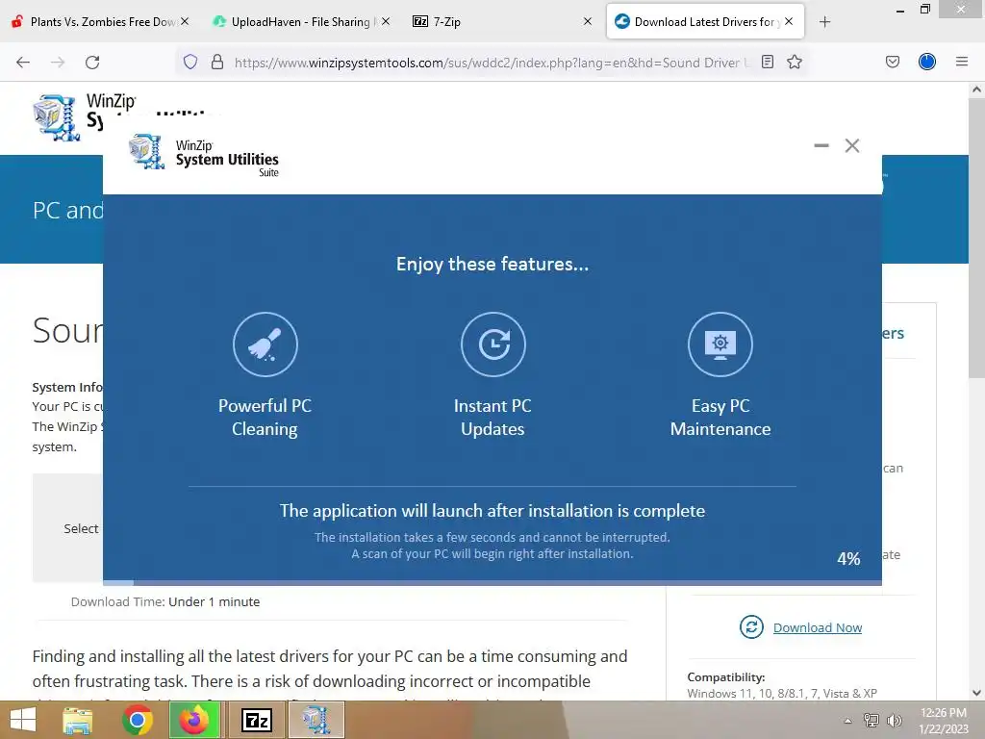Click the 4% progress value
Image resolution: width=985 pixels, height=739 pixels.
[848, 559]
